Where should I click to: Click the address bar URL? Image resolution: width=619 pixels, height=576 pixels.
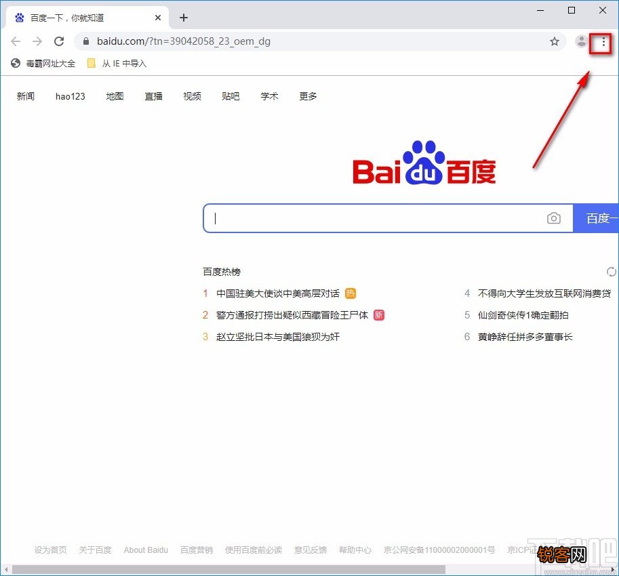click(x=184, y=41)
